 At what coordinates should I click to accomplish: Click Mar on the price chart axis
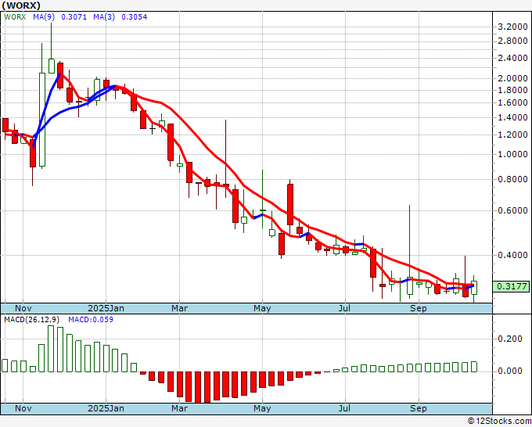click(179, 308)
